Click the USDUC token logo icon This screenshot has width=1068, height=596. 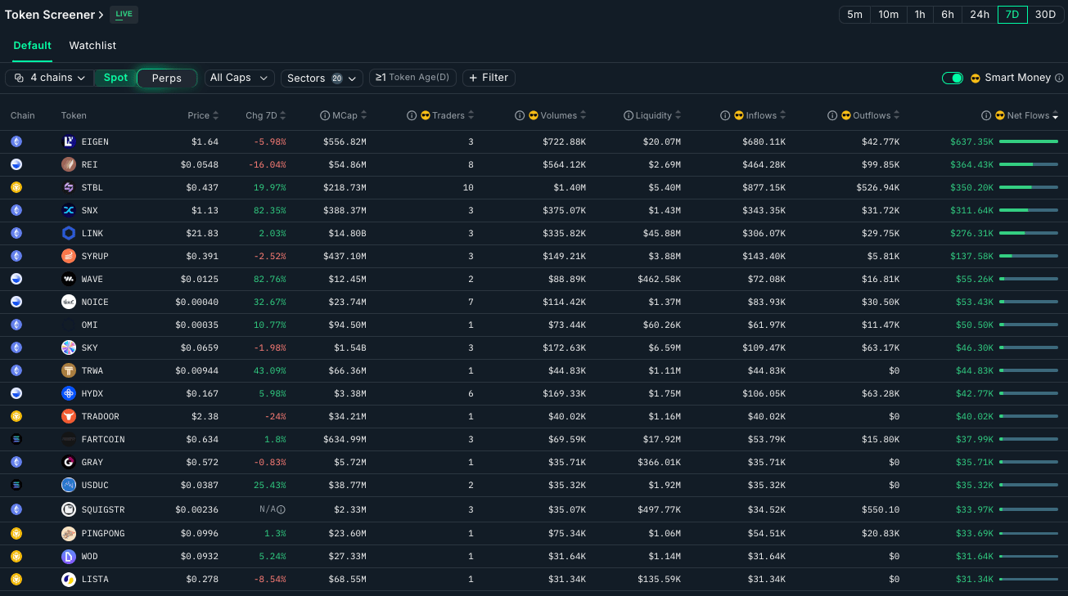click(69, 485)
